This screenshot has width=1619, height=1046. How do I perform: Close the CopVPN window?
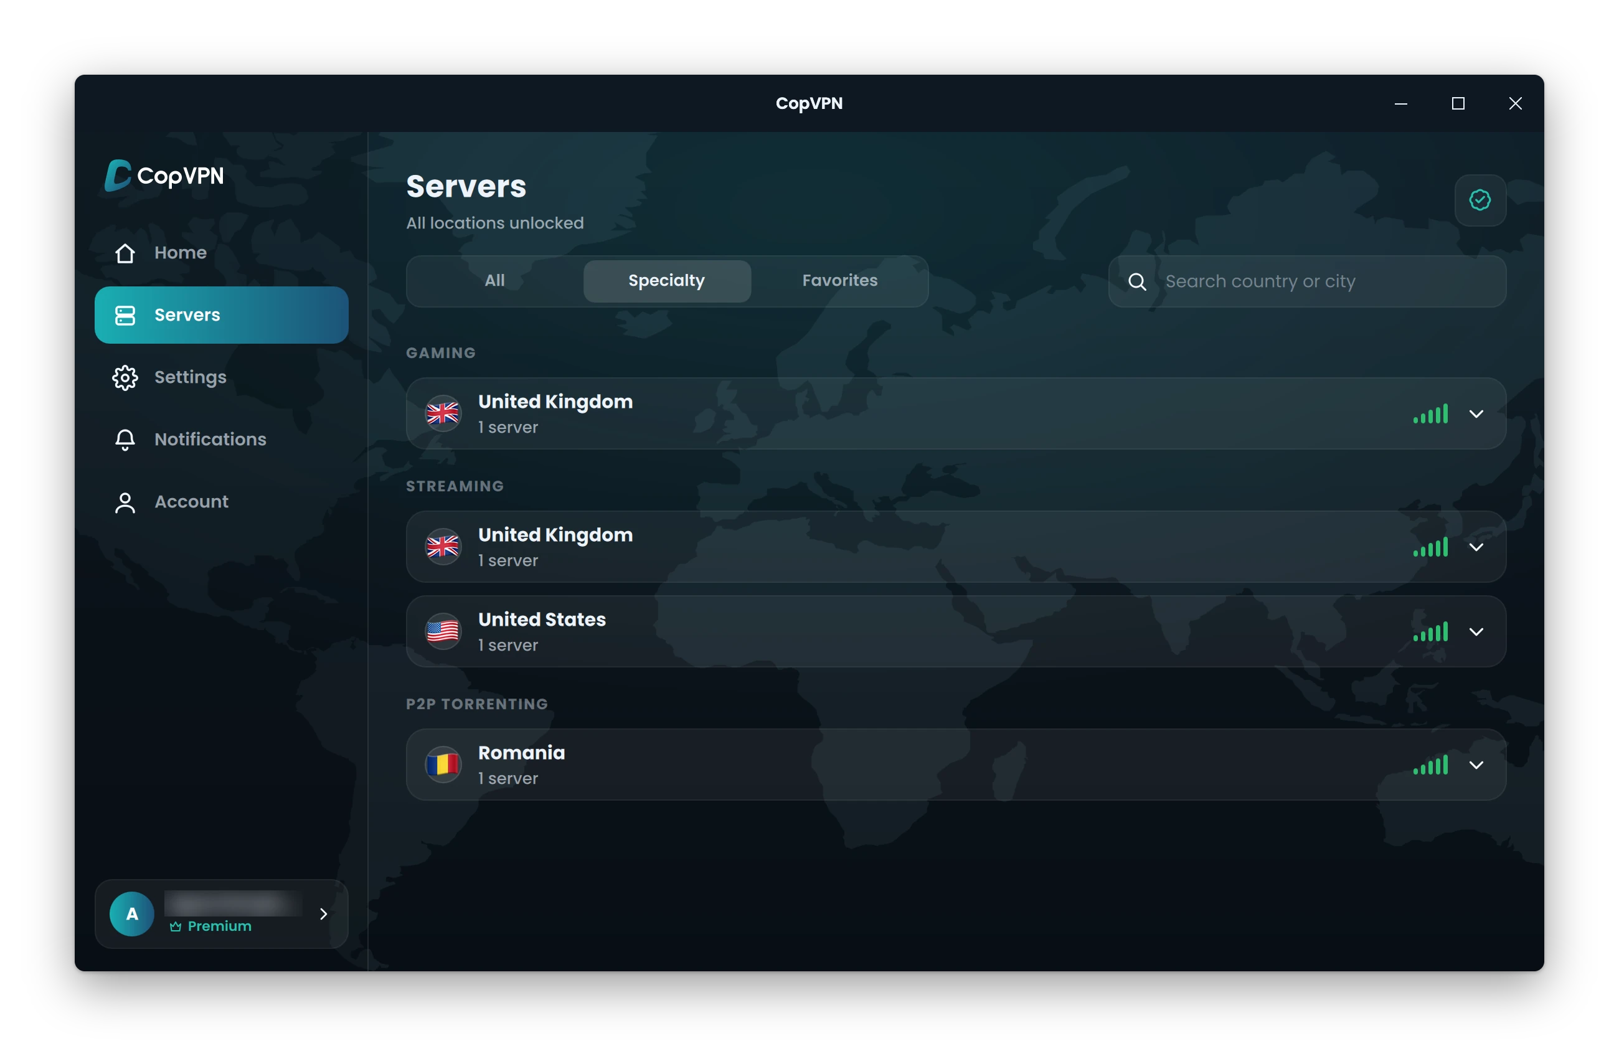[1515, 103]
